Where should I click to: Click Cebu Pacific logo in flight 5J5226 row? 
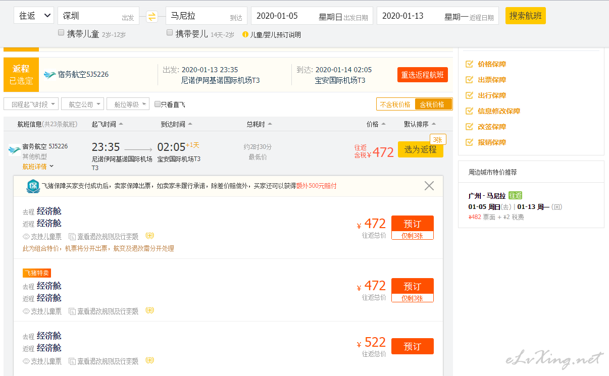click(15, 150)
